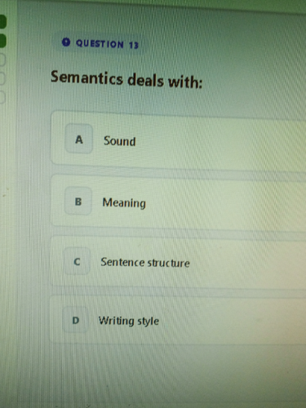Image resolution: width=306 pixels, height=408 pixels.
Task: Jump to second empty question pill in sidebar
Action: click(2, 78)
